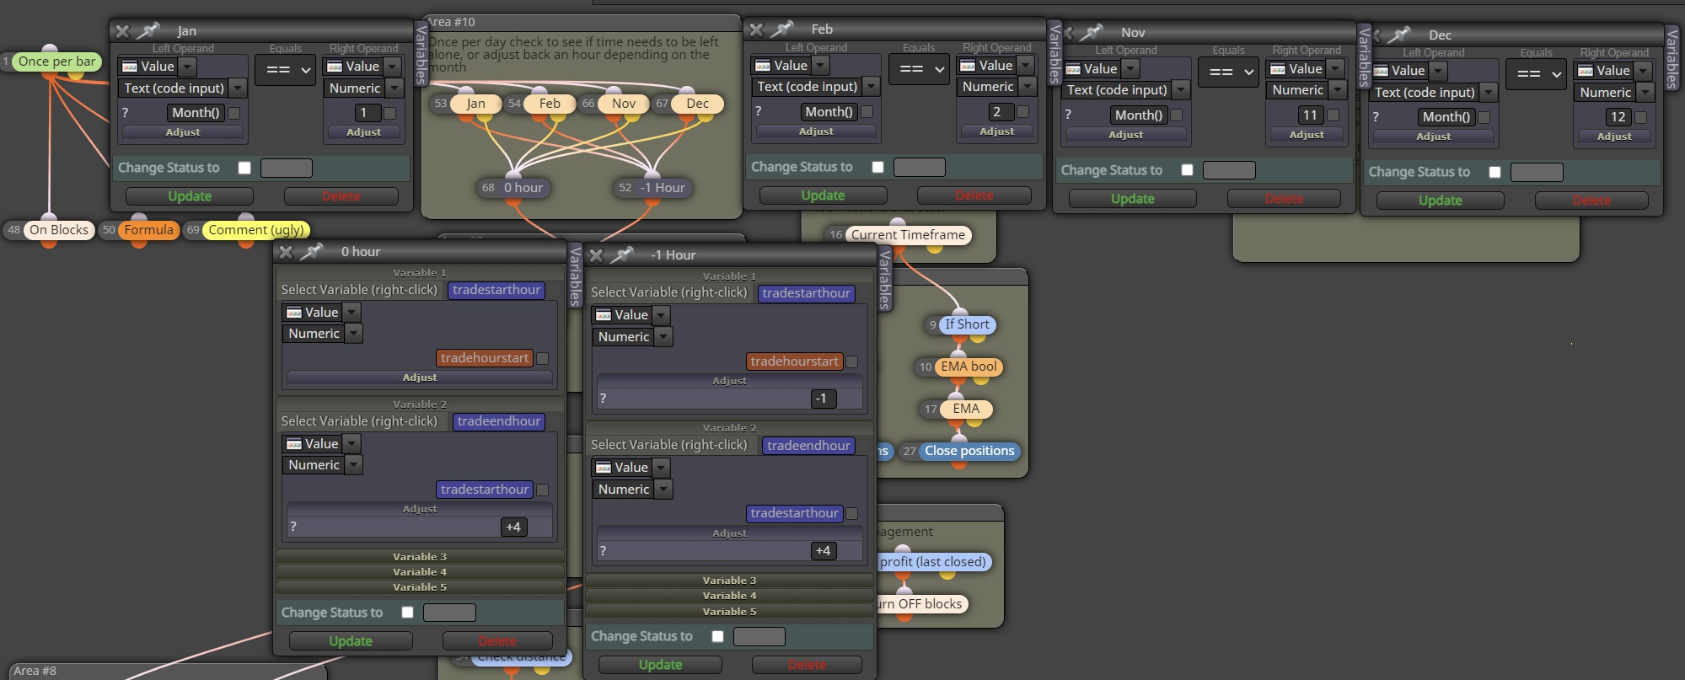Toggle Change Status checkbox in Jan panel

(244, 168)
